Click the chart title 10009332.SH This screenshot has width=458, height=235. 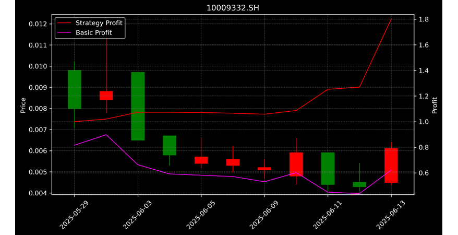click(x=233, y=8)
